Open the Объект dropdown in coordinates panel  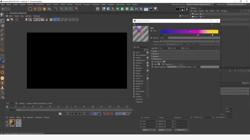pos(149,130)
